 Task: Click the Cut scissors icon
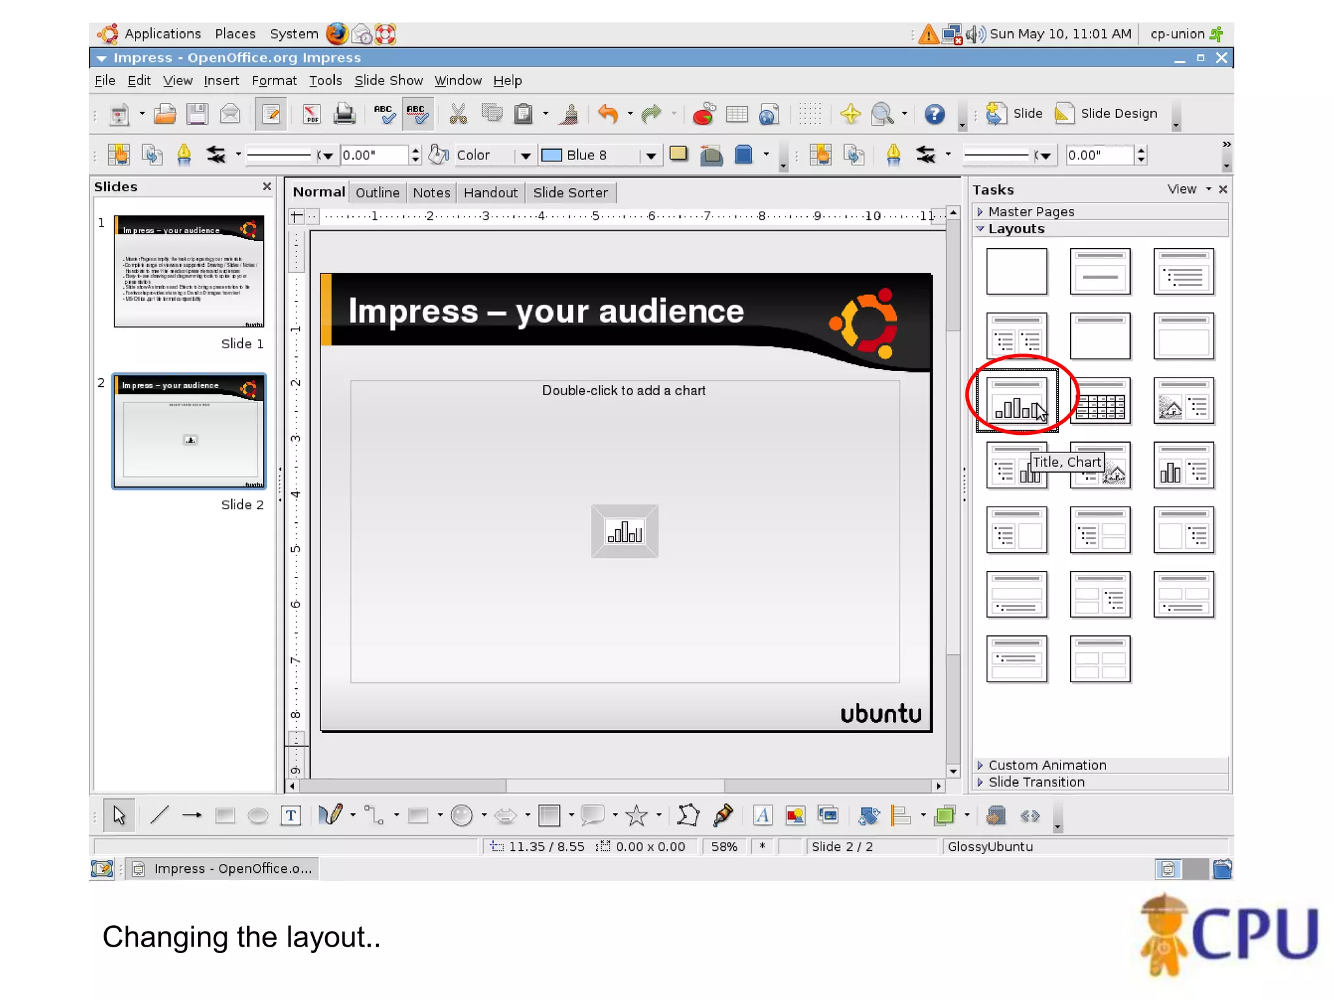tap(458, 114)
